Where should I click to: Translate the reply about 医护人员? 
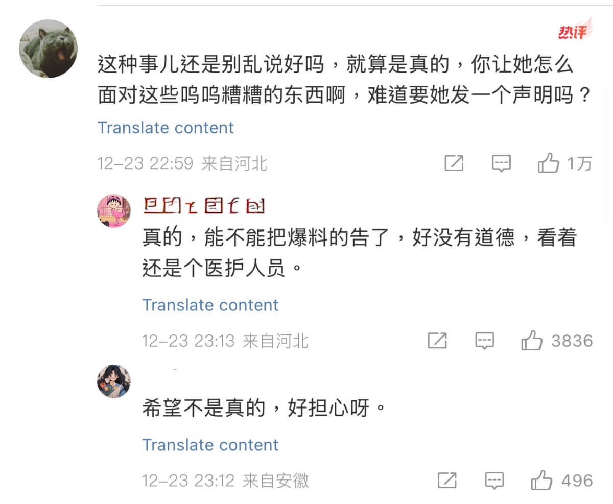point(210,305)
